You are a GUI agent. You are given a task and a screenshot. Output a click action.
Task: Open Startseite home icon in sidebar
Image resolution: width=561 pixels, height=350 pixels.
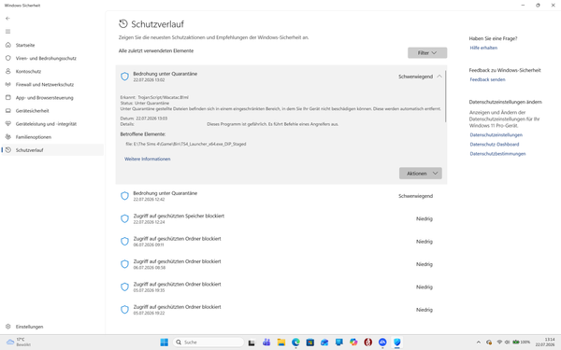(8, 45)
